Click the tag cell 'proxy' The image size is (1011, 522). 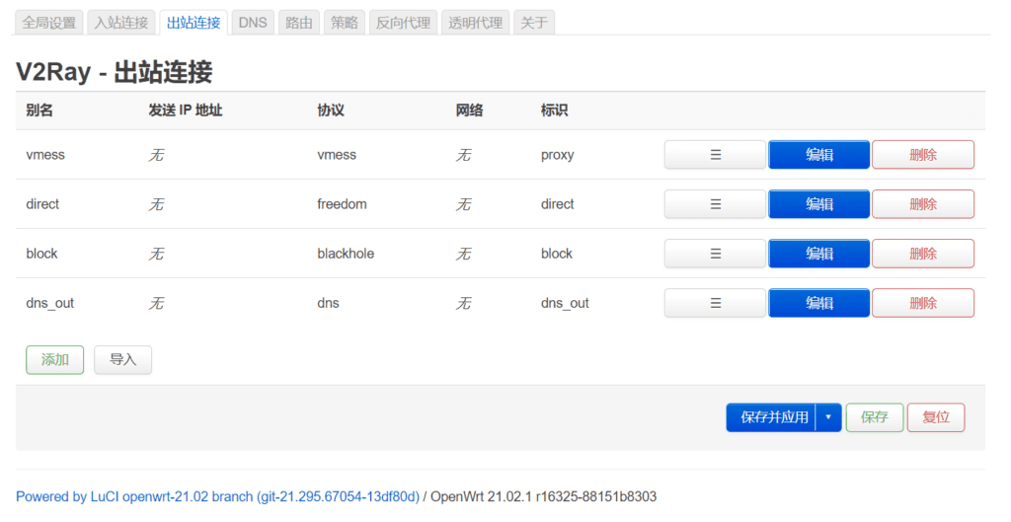coord(557,155)
